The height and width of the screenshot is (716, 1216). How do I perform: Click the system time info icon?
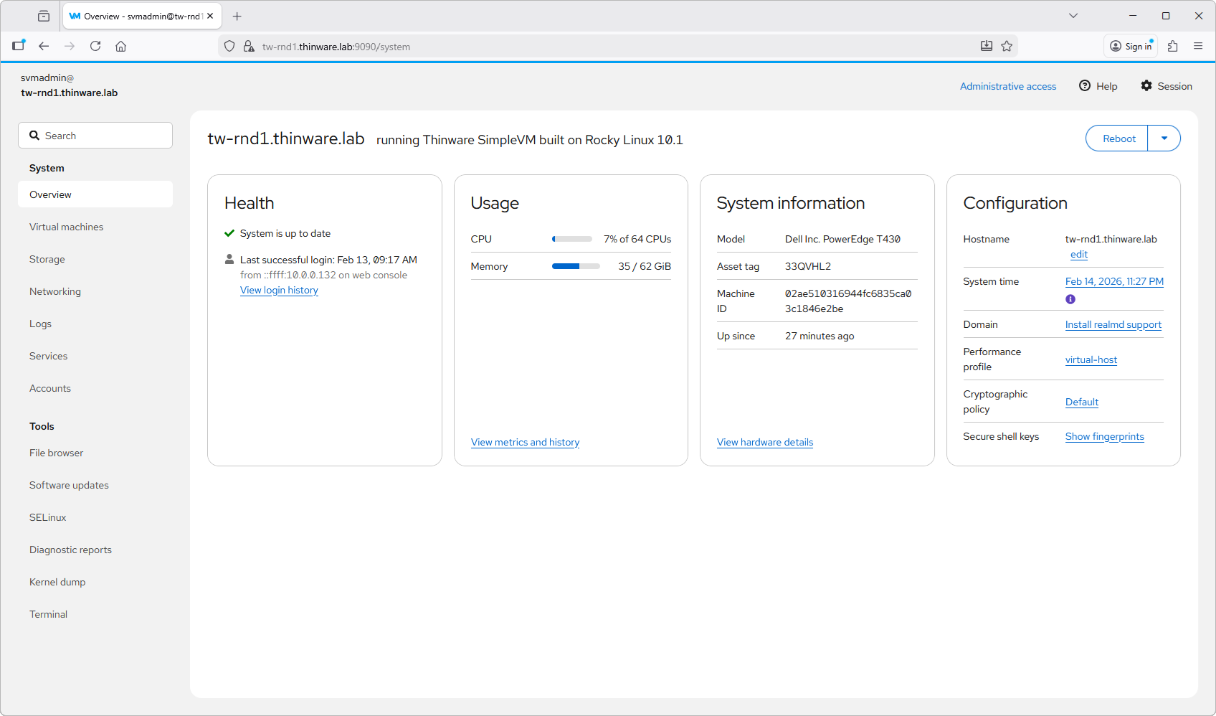pyautogui.click(x=1070, y=299)
